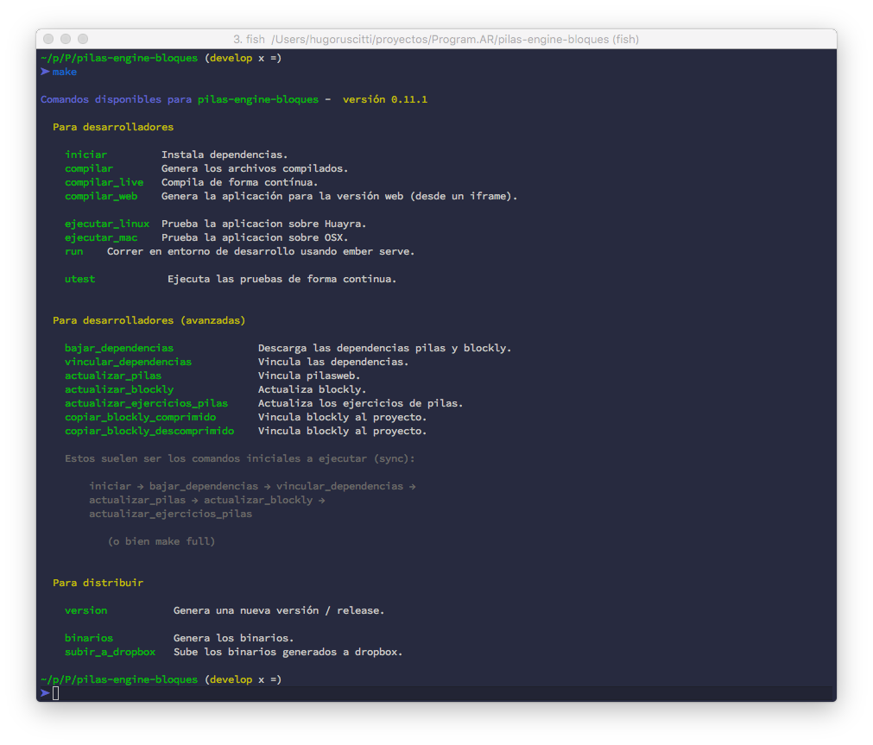The width and height of the screenshot is (873, 745).
Task: Click 'Para desarrolladores (avanzadas)' heading
Action: [149, 321]
